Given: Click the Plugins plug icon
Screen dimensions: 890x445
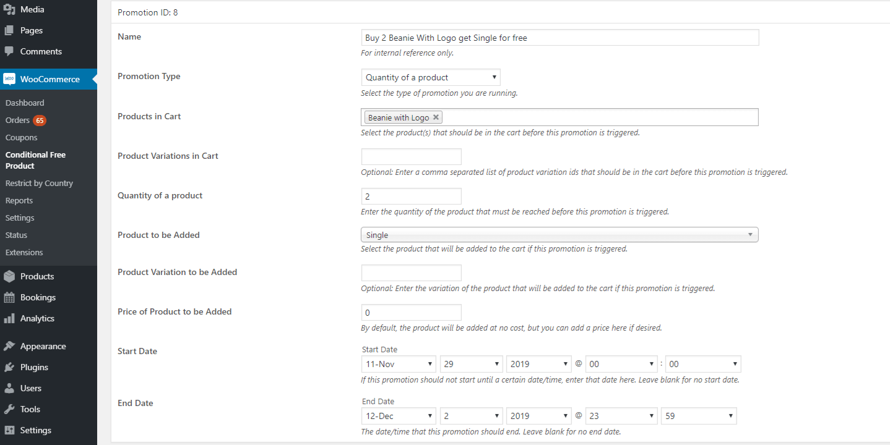Looking at the screenshot, I should pyautogui.click(x=9, y=367).
